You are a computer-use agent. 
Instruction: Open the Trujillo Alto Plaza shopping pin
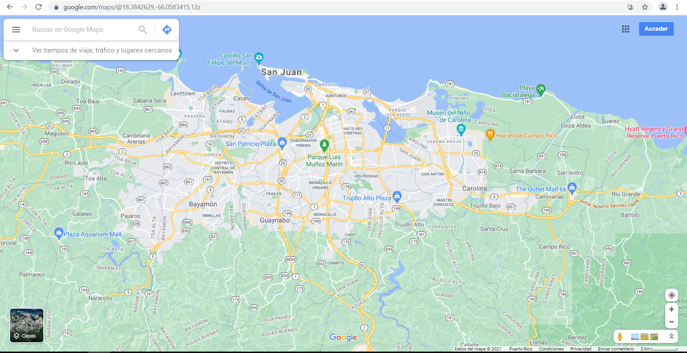coord(397,196)
